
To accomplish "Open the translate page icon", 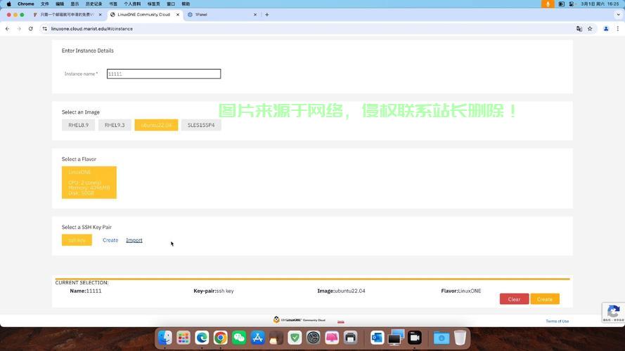I will pyautogui.click(x=579, y=29).
